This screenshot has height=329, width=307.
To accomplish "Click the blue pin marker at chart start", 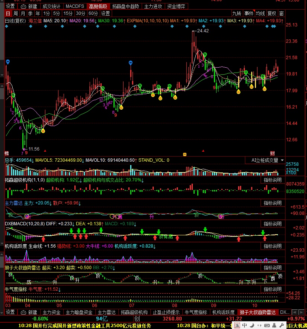I will tap(8, 62).
